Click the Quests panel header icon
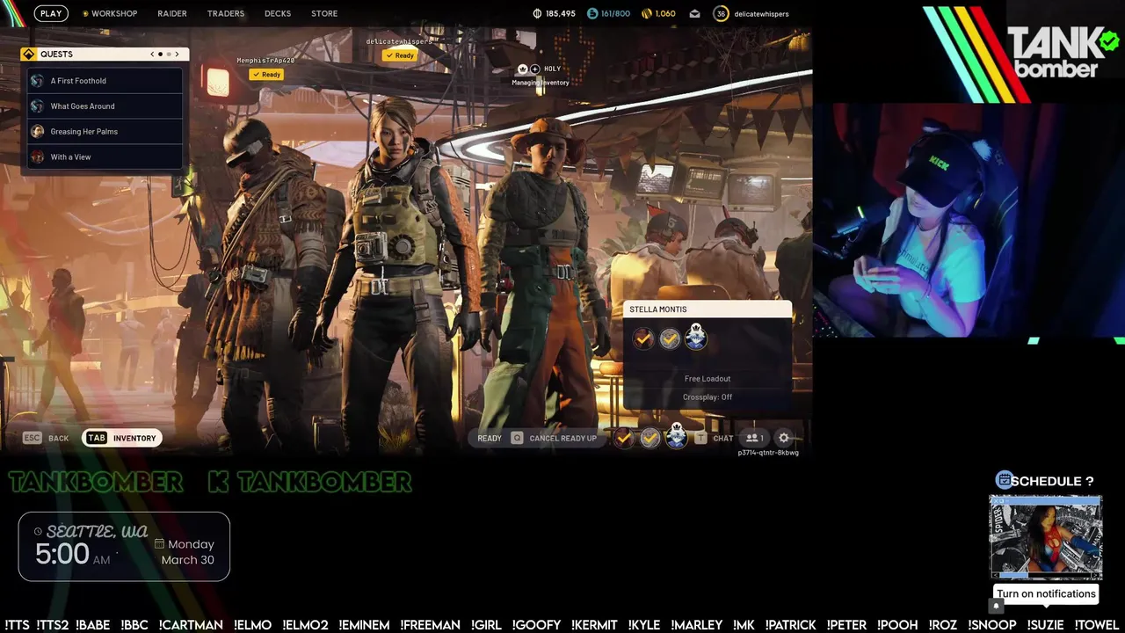1125x633 pixels. tap(28, 54)
